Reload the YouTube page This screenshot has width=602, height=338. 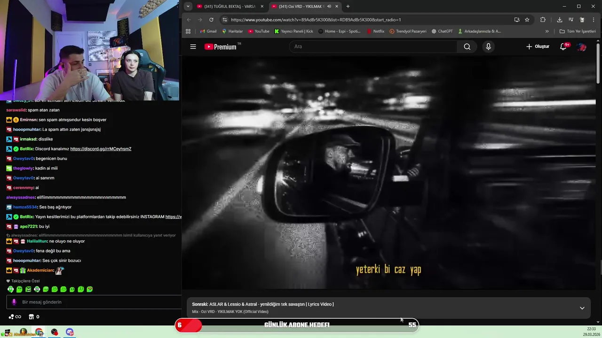click(x=211, y=20)
